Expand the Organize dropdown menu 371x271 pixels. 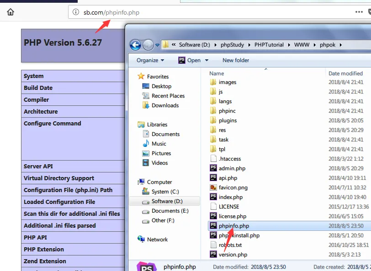[x=150, y=60]
